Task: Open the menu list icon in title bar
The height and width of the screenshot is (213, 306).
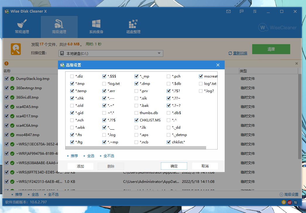Action: pos(255,11)
